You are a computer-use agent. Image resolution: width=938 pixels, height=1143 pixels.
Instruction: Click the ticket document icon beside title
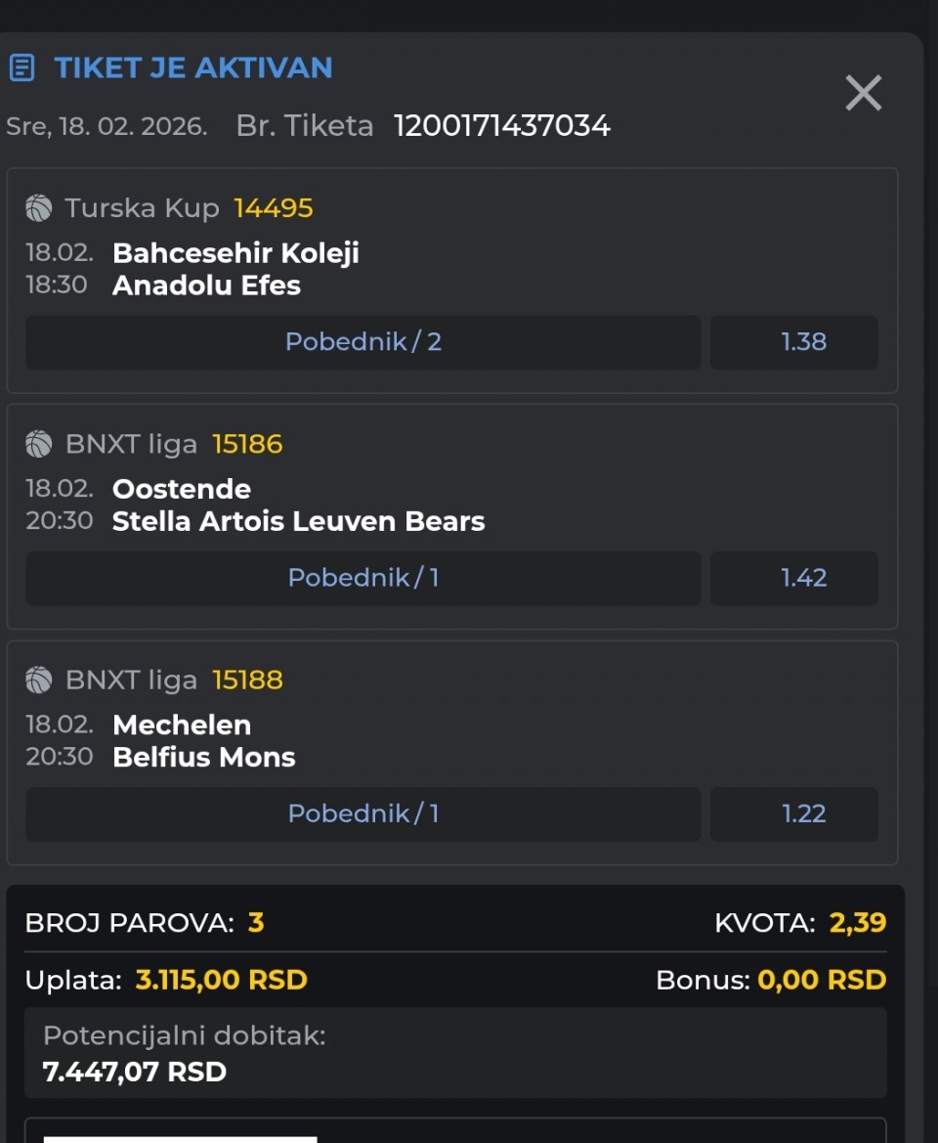point(21,67)
